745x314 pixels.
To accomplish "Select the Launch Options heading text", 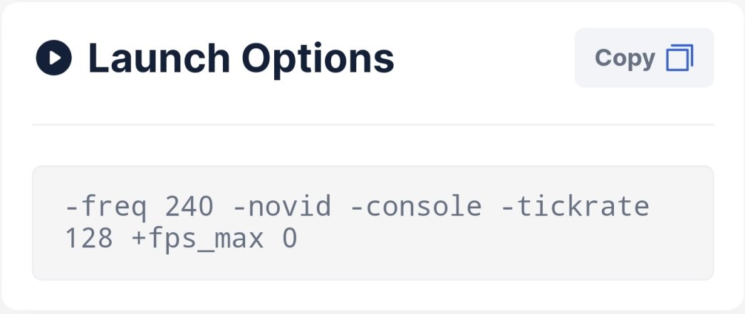I will (x=241, y=58).
